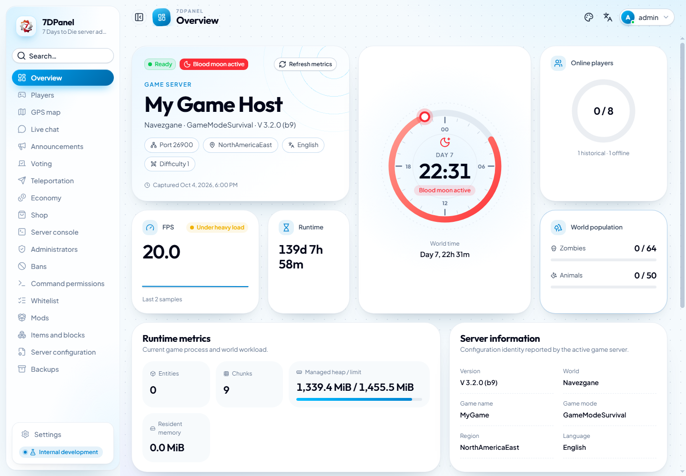This screenshot has width=686, height=476.
Task: Click the Ready status badge
Action: [160, 64]
